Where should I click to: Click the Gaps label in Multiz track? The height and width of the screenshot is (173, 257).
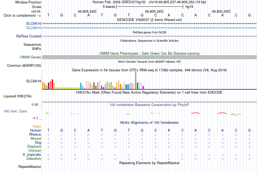(x=37, y=126)
